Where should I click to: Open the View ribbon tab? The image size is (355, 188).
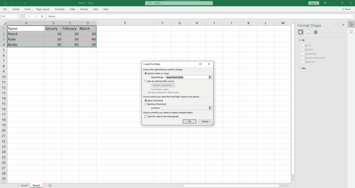pyautogui.click(x=96, y=9)
